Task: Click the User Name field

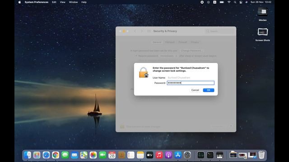Action: tap(191, 78)
